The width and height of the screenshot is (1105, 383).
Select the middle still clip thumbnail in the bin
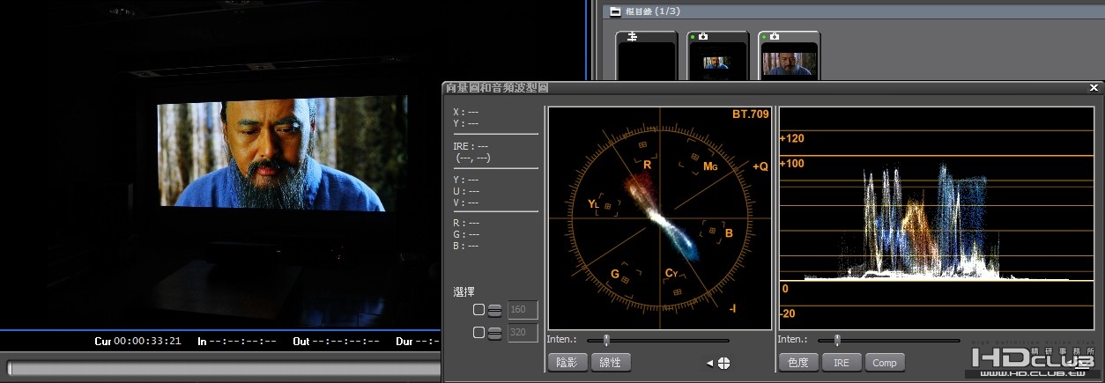(718, 55)
